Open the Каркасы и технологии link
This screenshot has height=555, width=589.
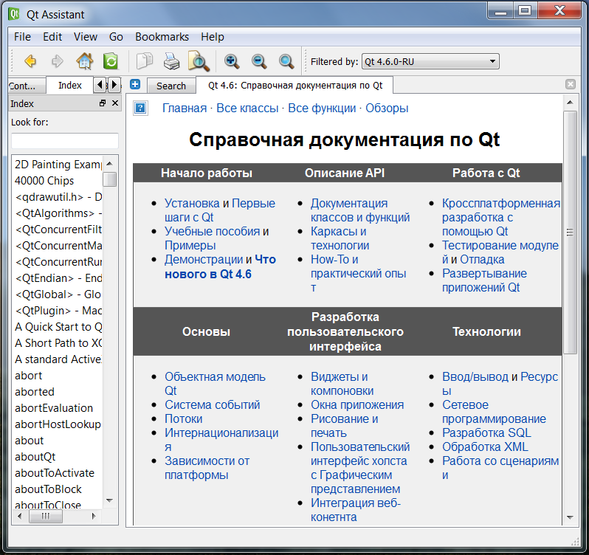pyautogui.click(x=340, y=238)
